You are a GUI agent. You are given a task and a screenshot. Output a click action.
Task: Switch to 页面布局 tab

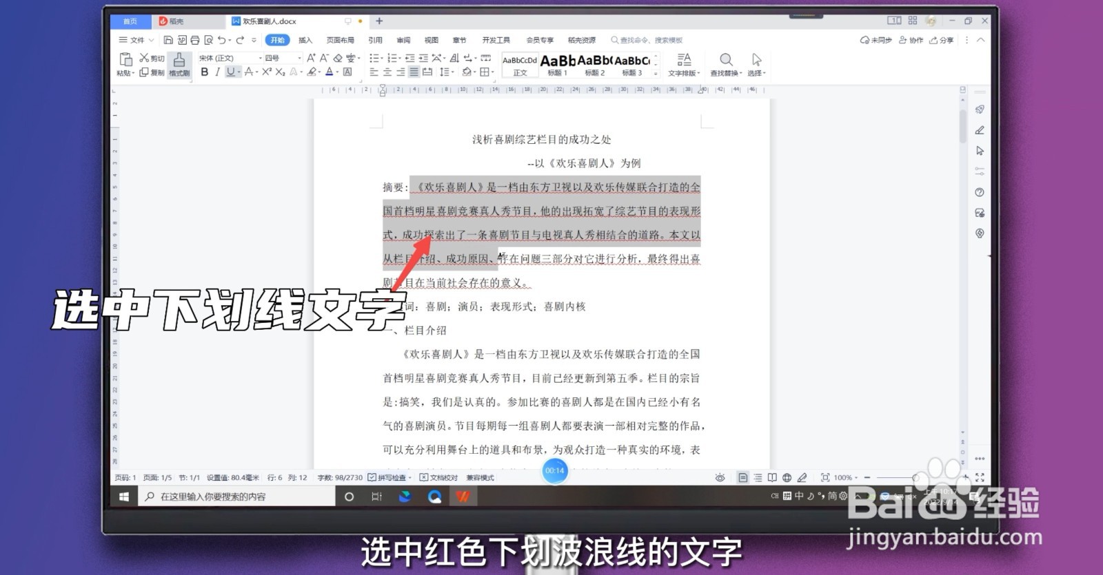point(341,40)
